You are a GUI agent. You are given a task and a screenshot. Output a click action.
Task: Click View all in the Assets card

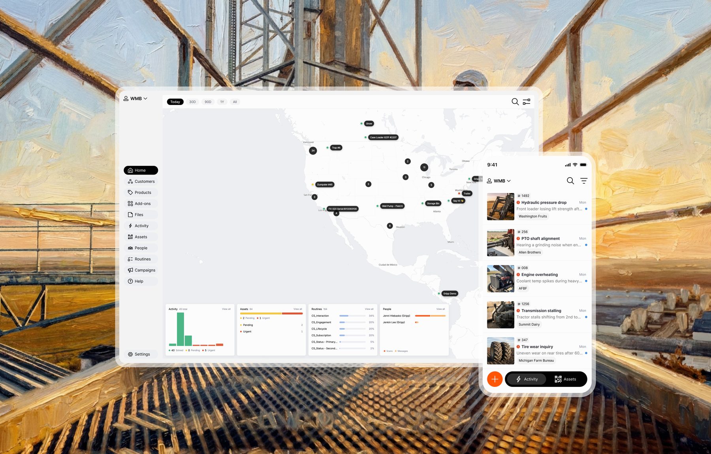pyautogui.click(x=298, y=309)
